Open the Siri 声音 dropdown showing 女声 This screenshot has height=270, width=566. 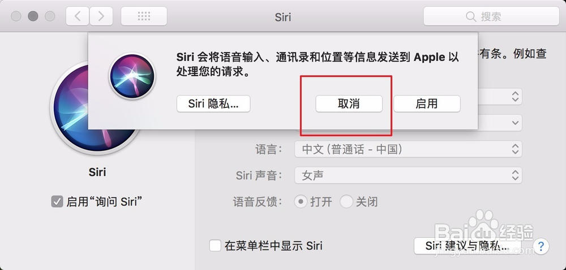(x=408, y=176)
